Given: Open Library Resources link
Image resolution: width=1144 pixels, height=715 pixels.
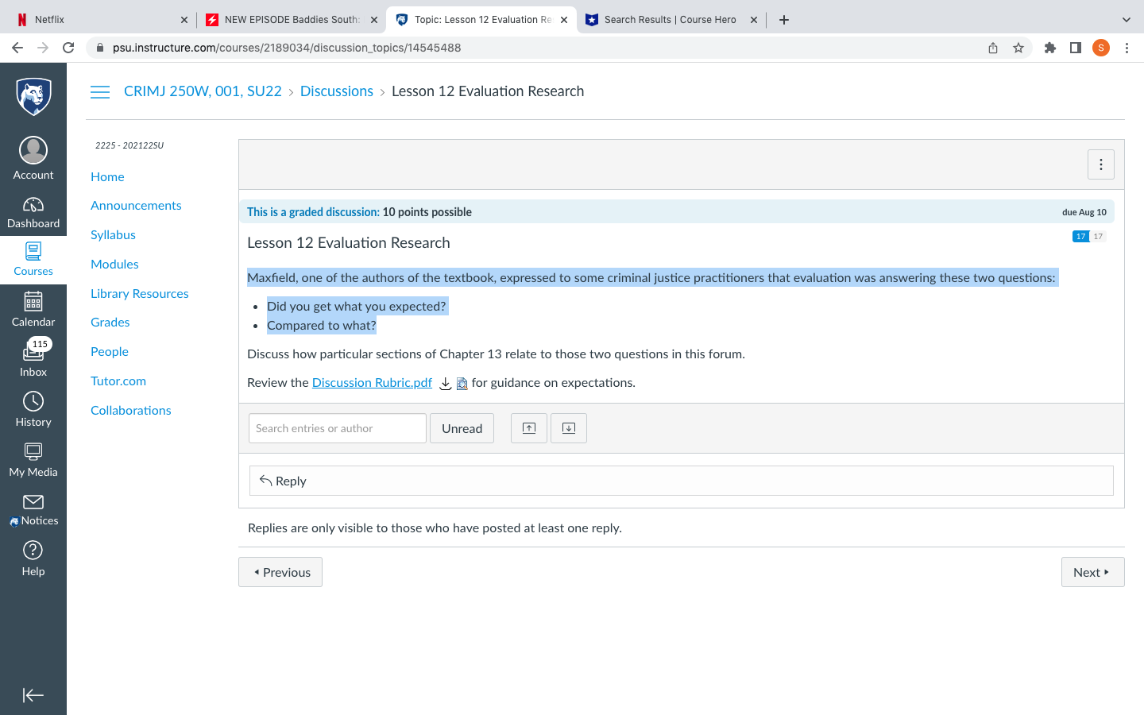Looking at the screenshot, I should [x=140, y=293].
